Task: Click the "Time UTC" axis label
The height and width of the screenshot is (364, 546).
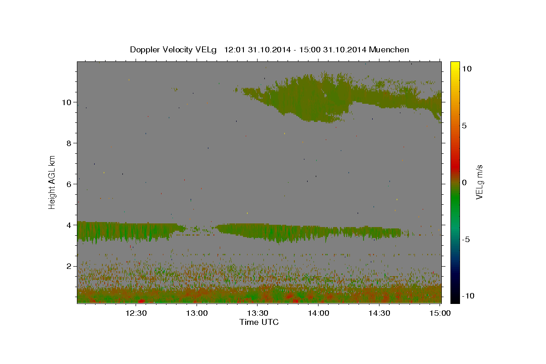Action: pyautogui.click(x=259, y=322)
